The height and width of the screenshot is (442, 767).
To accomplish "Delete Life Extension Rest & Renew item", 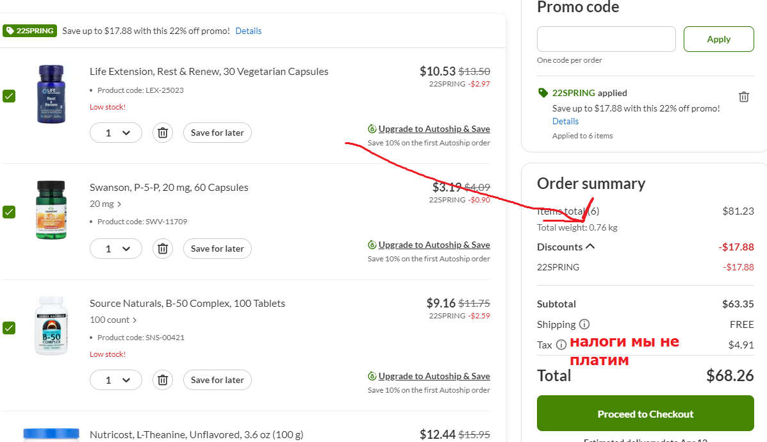I will (x=163, y=133).
